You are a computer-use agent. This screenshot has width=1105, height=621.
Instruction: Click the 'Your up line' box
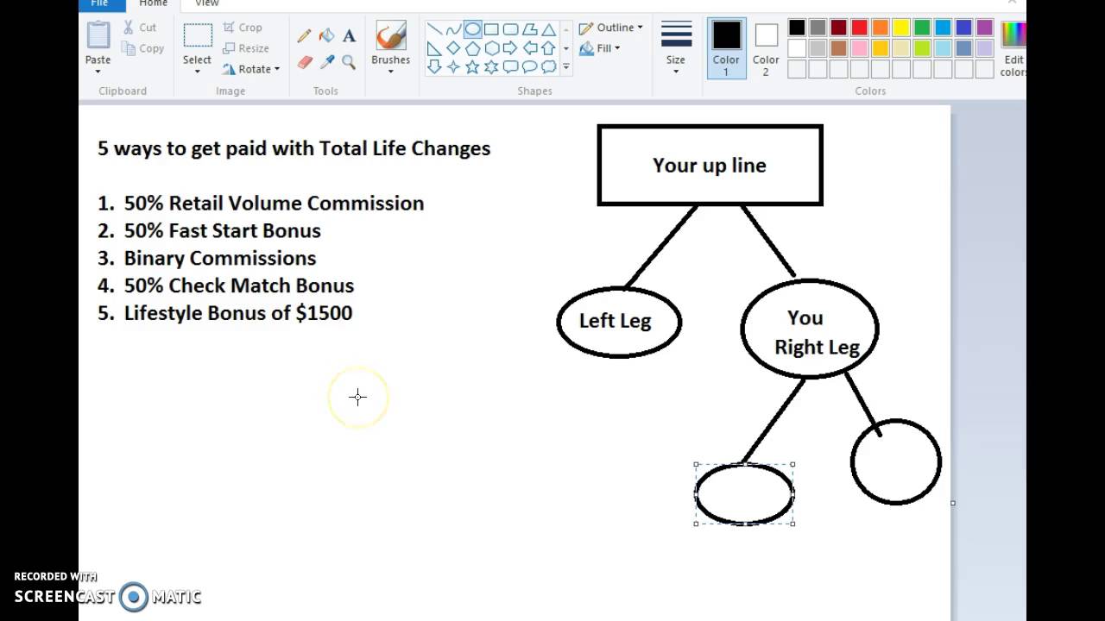point(710,166)
